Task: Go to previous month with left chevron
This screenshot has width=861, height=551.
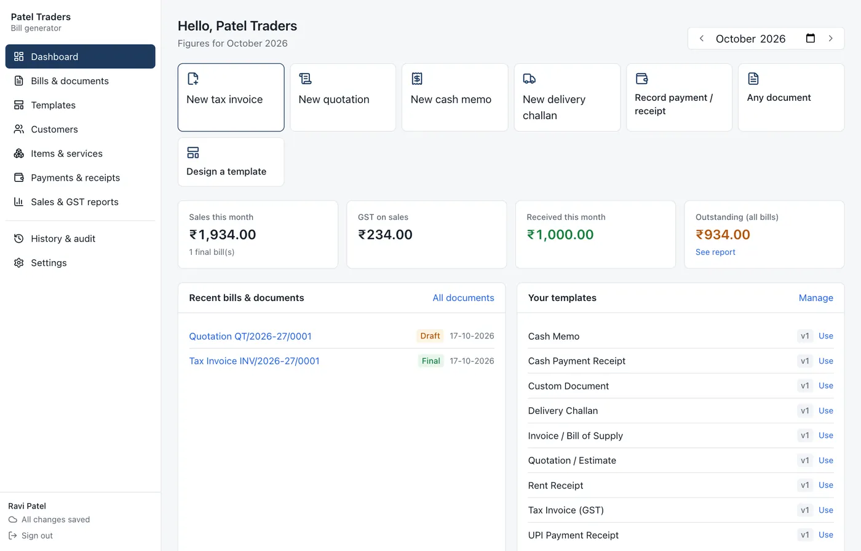Action: (x=702, y=38)
